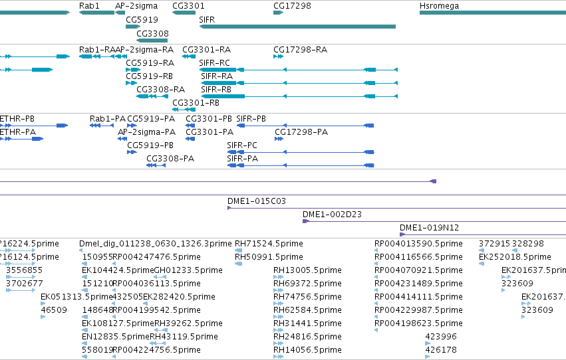Click EST RH31441.5prime
The image size is (566, 360).
(307, 323)
